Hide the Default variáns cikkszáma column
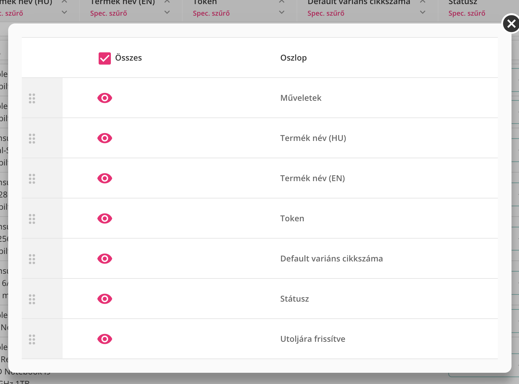 click(104, 259)
